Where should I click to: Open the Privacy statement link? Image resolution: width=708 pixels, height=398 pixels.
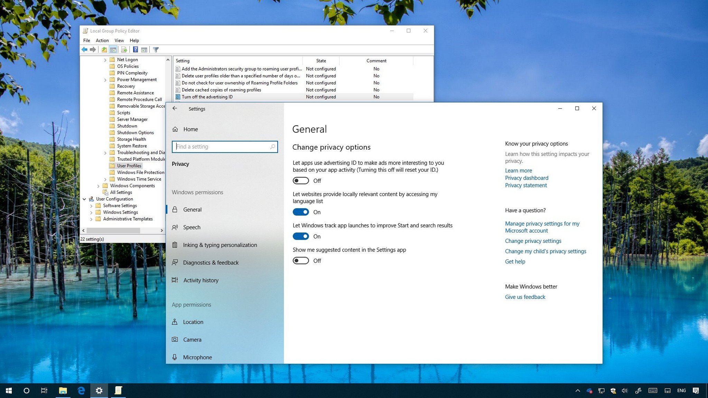coord(526,185)
